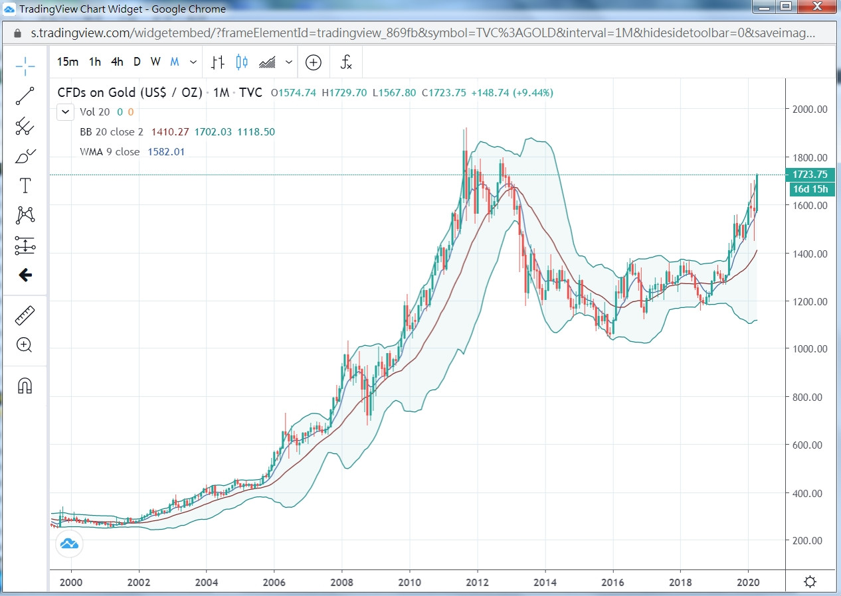Select the Vol 20 indicator label

[x=94, y=112]
